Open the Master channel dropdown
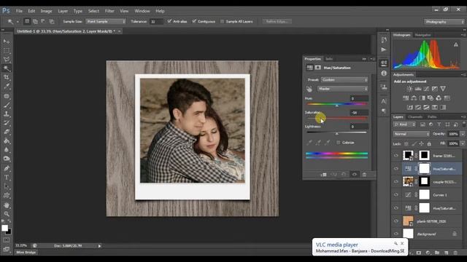This screenshot has height=262, width=467. [342, 89]
